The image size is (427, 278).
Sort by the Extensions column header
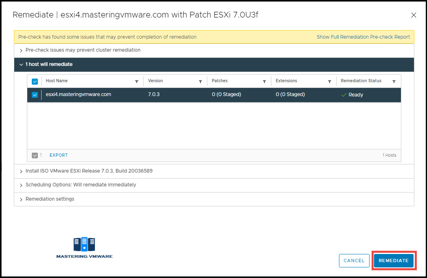[286, 81]
